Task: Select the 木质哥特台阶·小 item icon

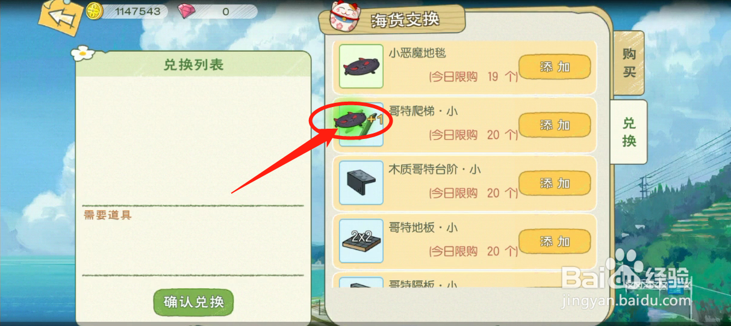Action: (361, 183)
